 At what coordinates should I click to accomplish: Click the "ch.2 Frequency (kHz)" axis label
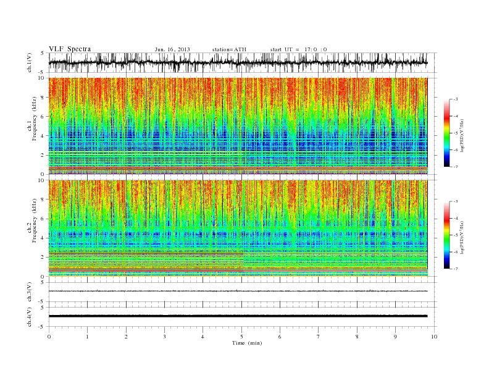[32, 220]
